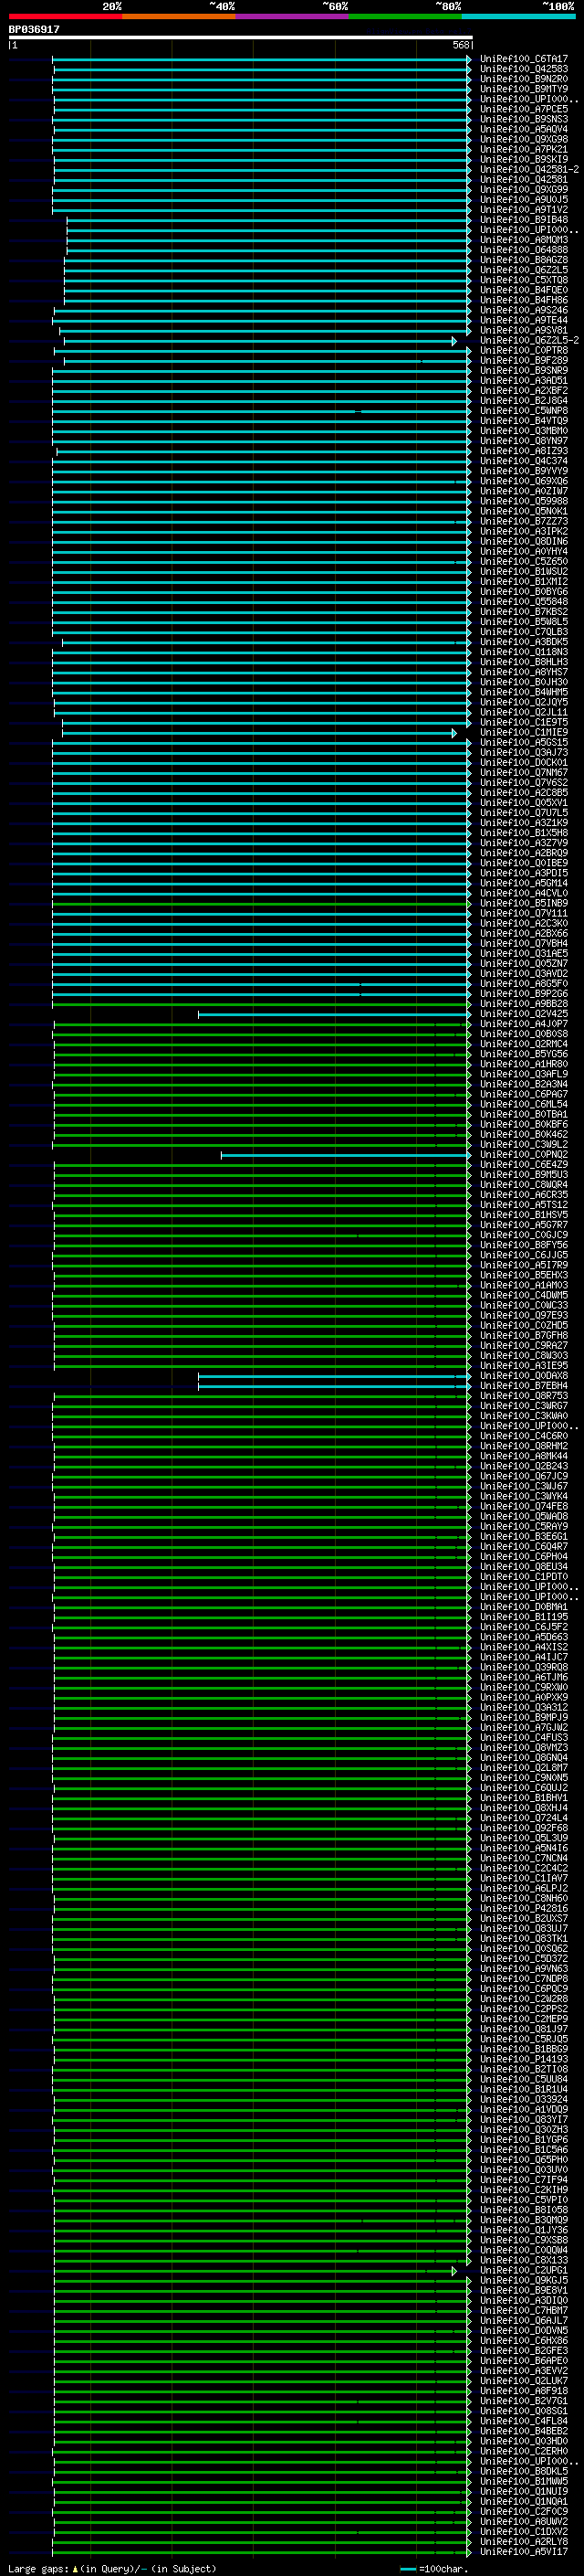
Task: Click the green ~80% identity legend segment
Action: coord(405,16)
